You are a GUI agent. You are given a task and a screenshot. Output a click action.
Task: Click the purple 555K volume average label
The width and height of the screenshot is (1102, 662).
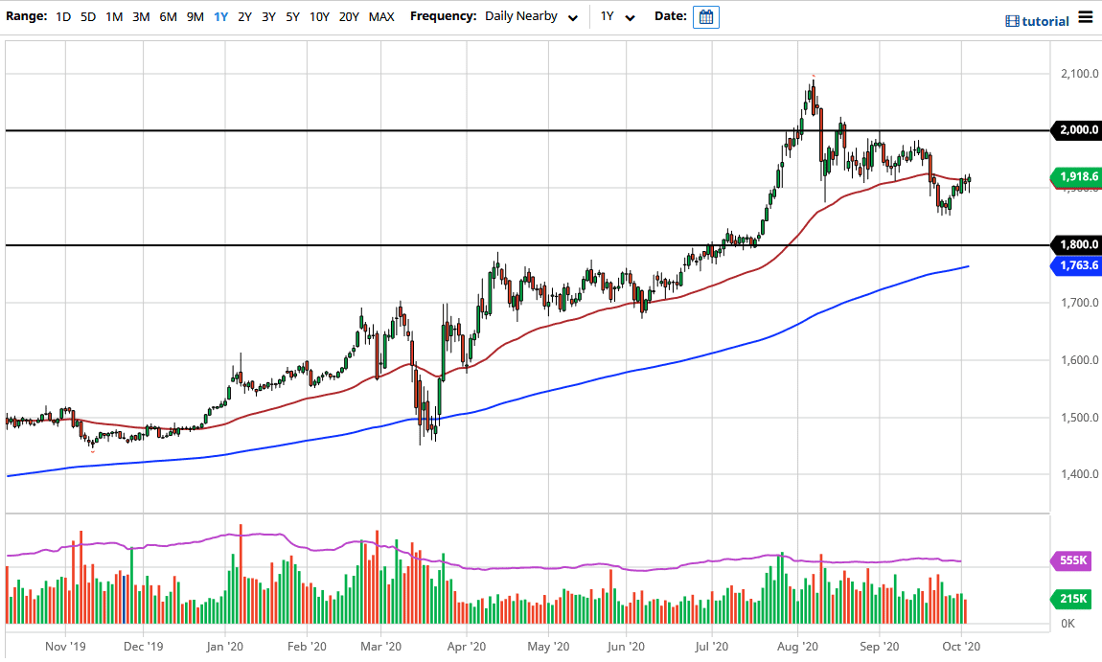click(x=1072, y=560)
